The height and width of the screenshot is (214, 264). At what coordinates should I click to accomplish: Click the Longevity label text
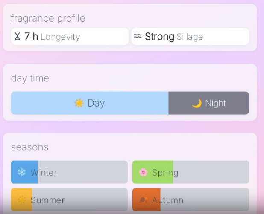60,37
